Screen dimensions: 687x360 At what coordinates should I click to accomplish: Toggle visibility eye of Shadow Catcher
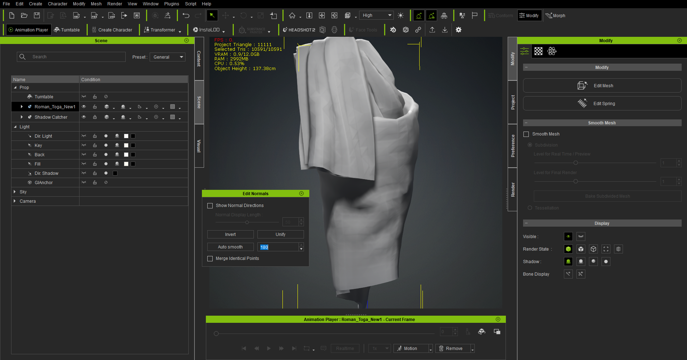point(84,117)
